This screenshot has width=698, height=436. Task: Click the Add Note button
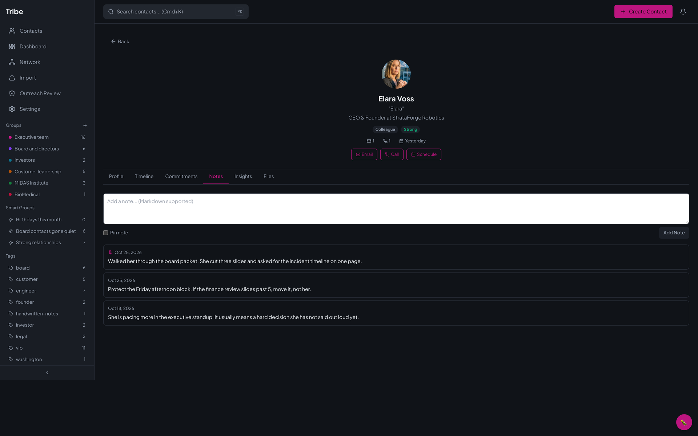674,233
